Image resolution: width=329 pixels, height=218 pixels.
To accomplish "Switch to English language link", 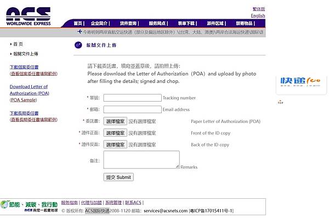I will tap(258, 16).
